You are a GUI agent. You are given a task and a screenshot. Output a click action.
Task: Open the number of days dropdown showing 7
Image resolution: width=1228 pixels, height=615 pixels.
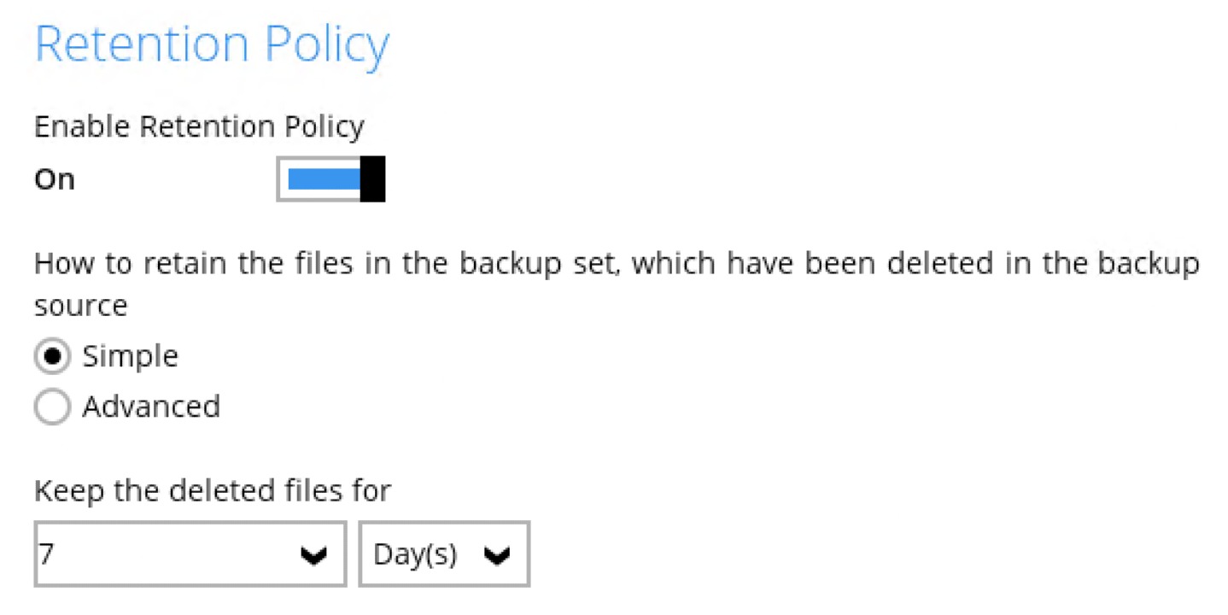pos(190,554)
